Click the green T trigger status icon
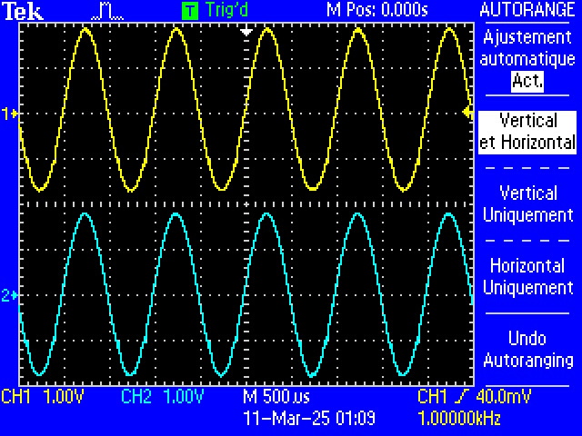 click(190, 11)
